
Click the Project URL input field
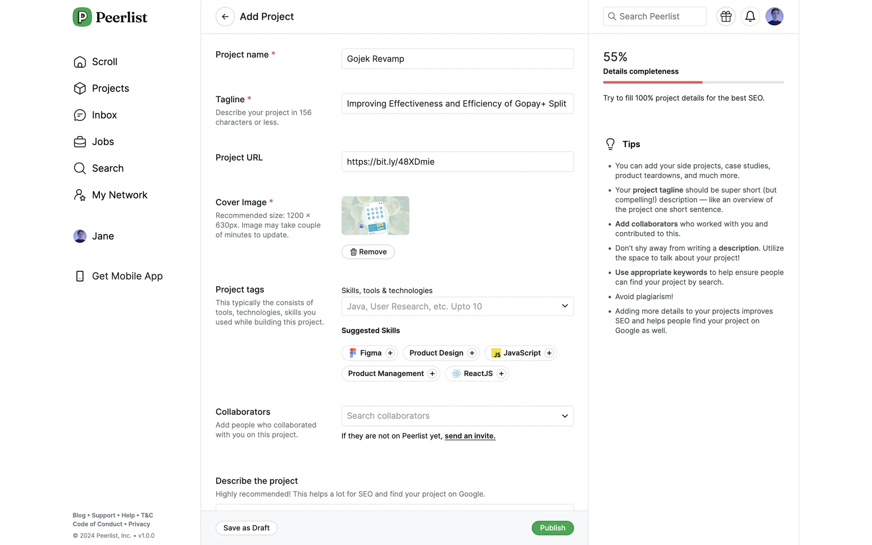pos(457,162)
